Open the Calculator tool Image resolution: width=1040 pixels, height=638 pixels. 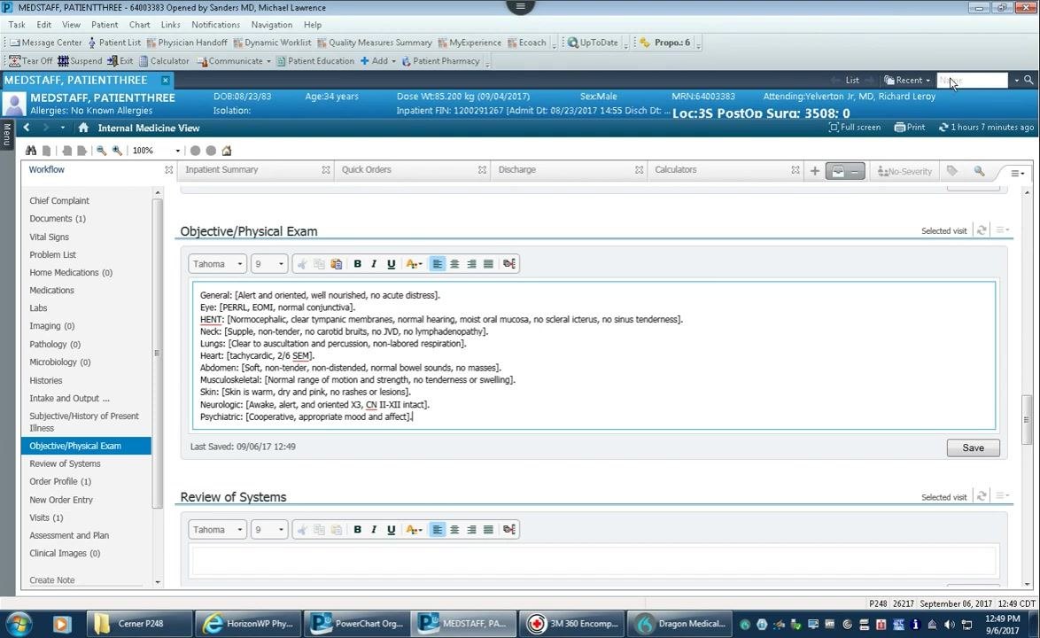tap(164, 61)
